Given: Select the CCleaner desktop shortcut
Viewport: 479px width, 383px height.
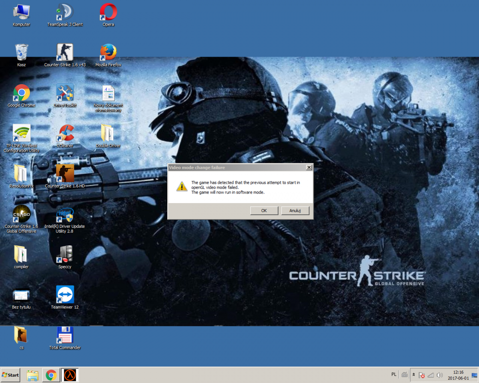Looking at the screenshot, I should [x=65, y=136].
